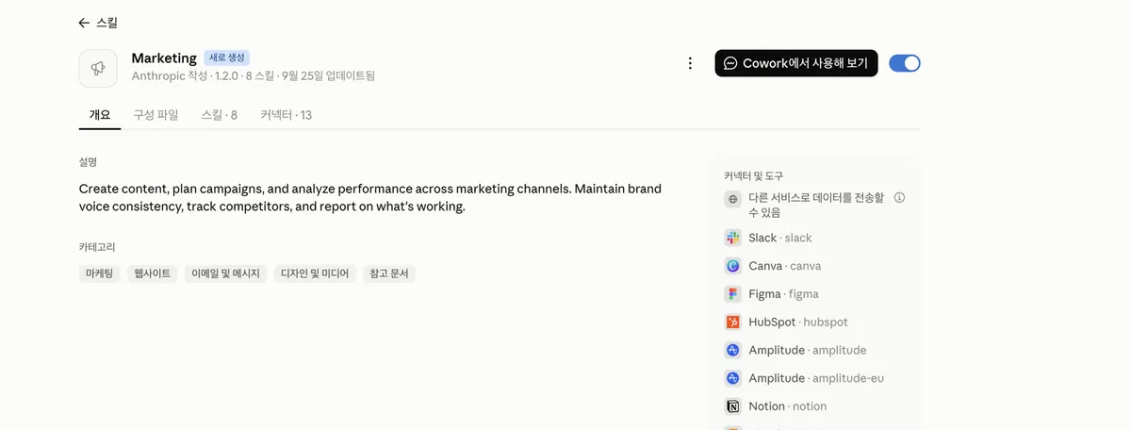Click the Canva · canva connector label
Image resolution: width=1131 pixels, height=430 pixels.
785,266
